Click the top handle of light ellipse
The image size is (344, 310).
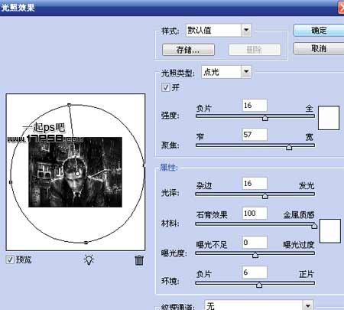[69, 105]
